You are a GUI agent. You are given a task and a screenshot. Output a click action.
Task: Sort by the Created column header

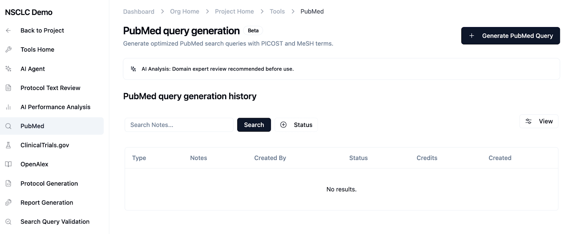click(500, 158)
